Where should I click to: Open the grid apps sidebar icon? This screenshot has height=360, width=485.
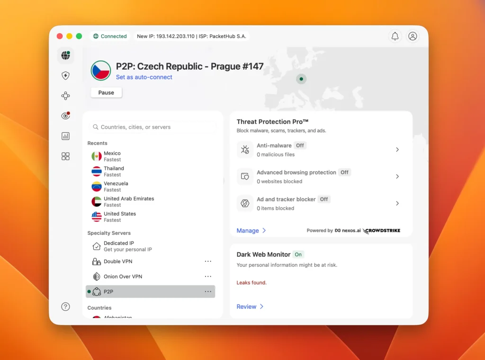point(65,156)
